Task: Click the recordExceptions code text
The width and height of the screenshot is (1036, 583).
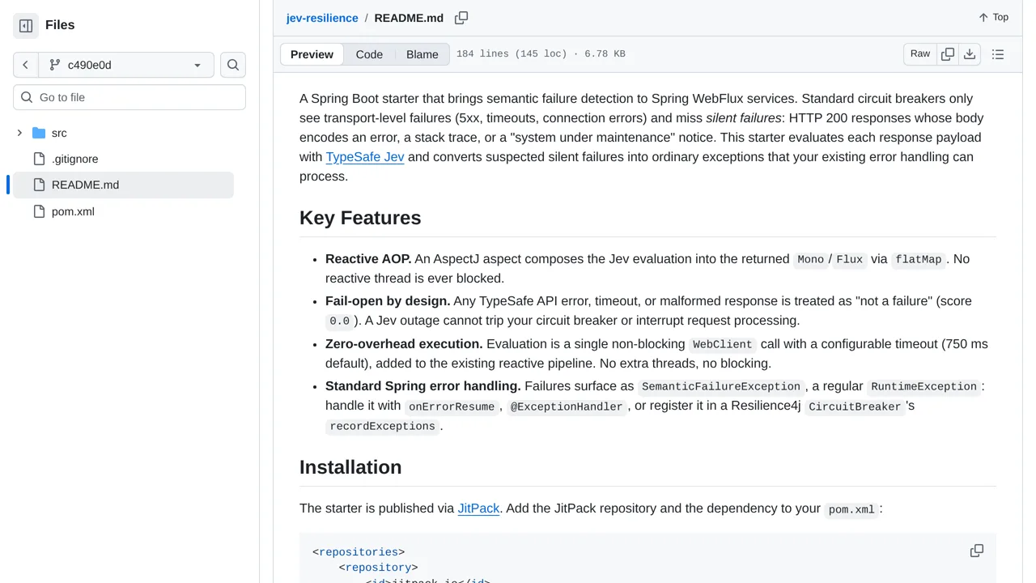Action: [x=383, y=427]
